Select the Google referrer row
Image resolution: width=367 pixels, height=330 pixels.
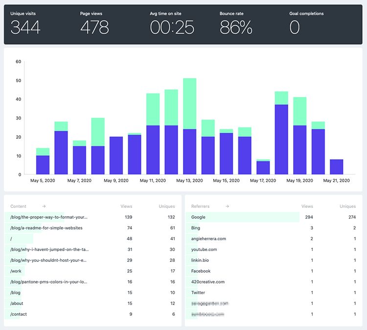pos(199,217)
